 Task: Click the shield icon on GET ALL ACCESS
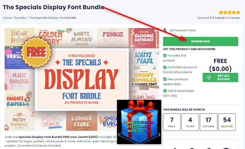point(209,77)
